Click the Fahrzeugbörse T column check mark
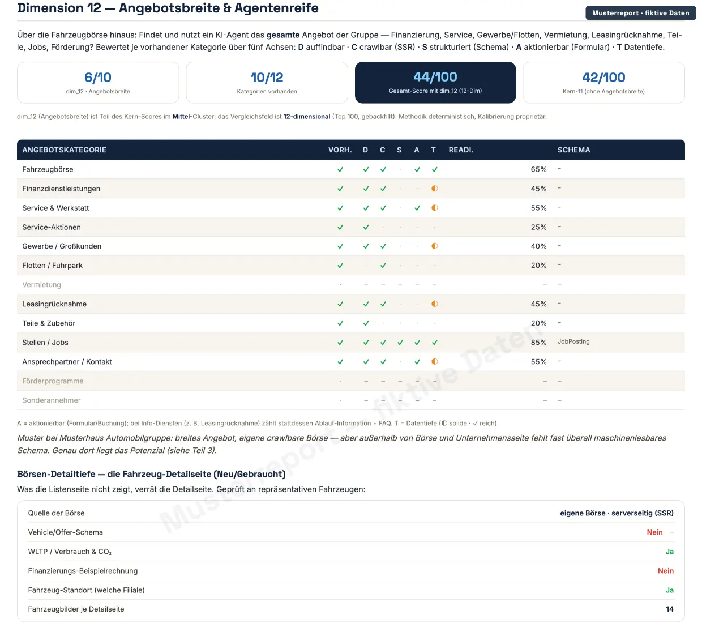This screenshot has height=632, width=702. coord(435,169)
